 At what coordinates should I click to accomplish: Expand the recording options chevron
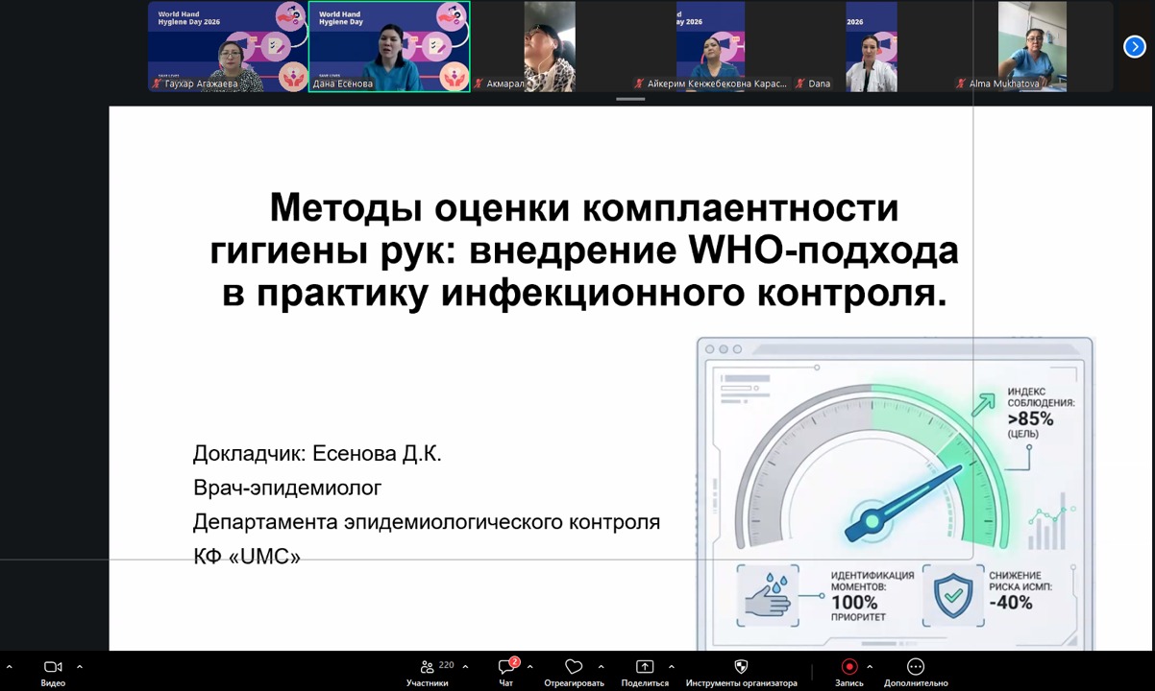(x=870, y=667)
